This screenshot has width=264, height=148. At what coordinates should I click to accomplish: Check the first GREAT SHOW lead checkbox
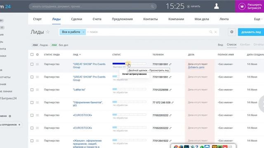[32, 64]
